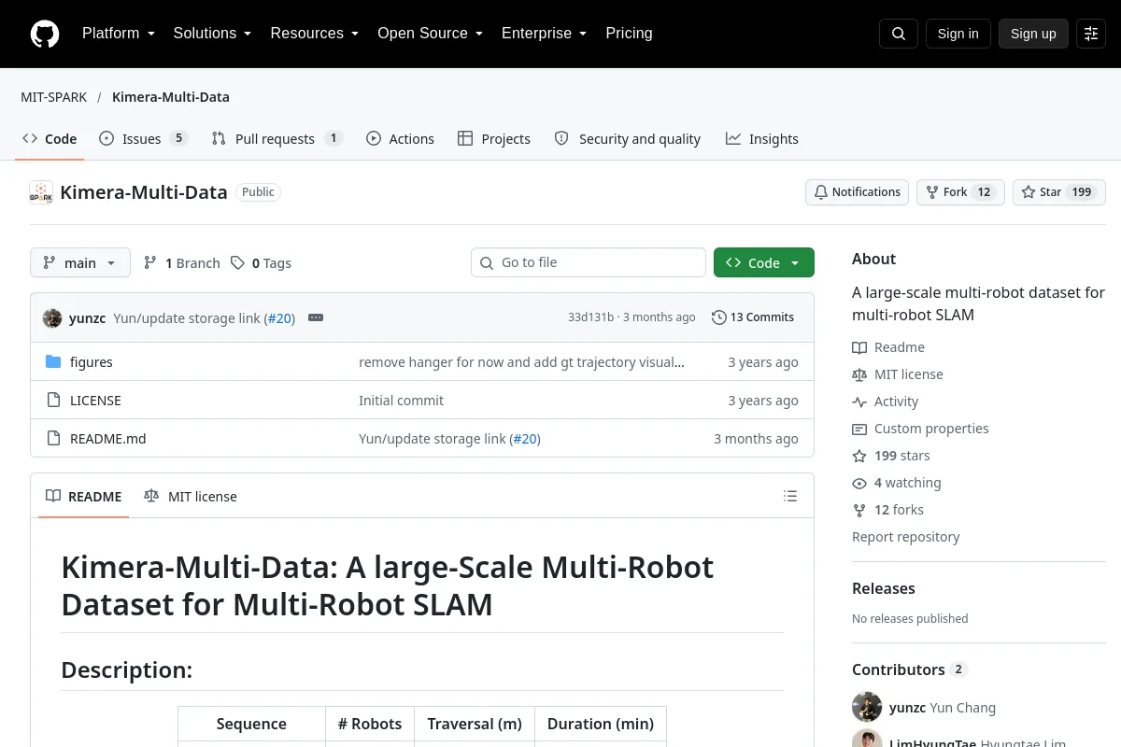Click the bell Notifications button

click(x=857, y=192)
